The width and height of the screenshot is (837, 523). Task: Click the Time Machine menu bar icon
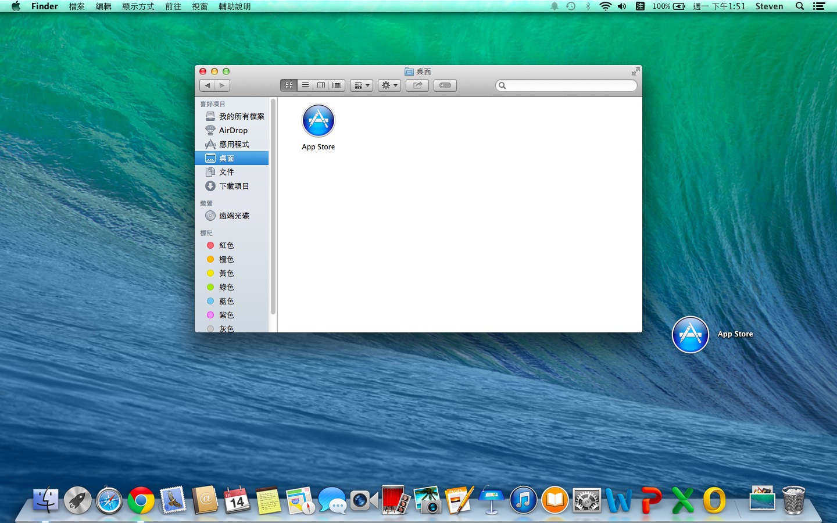[571, 6]
